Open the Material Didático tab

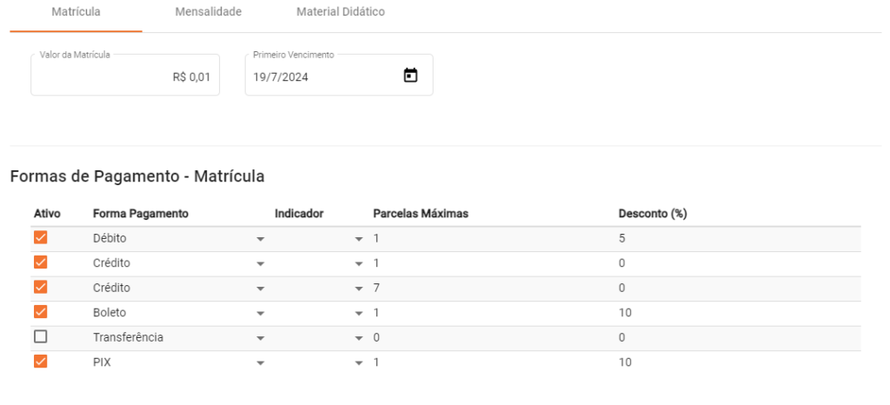[340, 12]
